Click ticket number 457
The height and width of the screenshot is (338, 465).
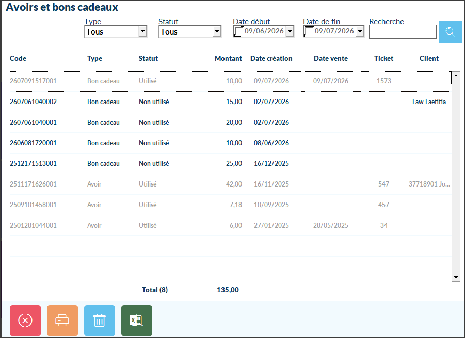[x=384, y=205]
